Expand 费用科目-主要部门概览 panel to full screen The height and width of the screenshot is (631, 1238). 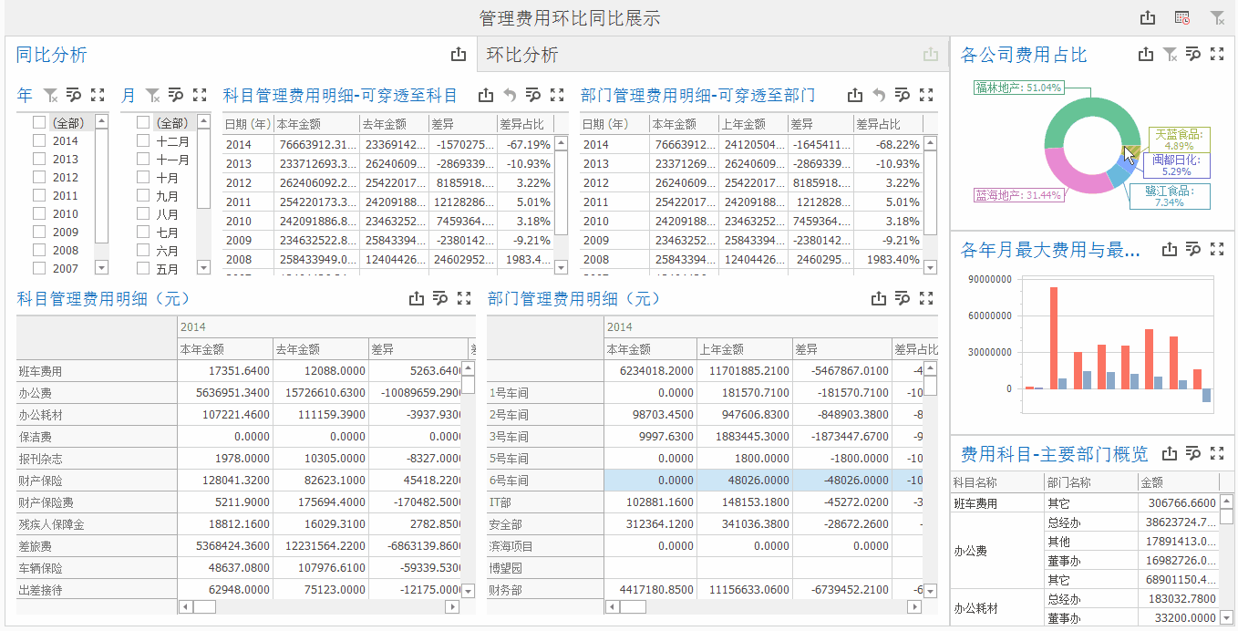[x=1218, y=452]
